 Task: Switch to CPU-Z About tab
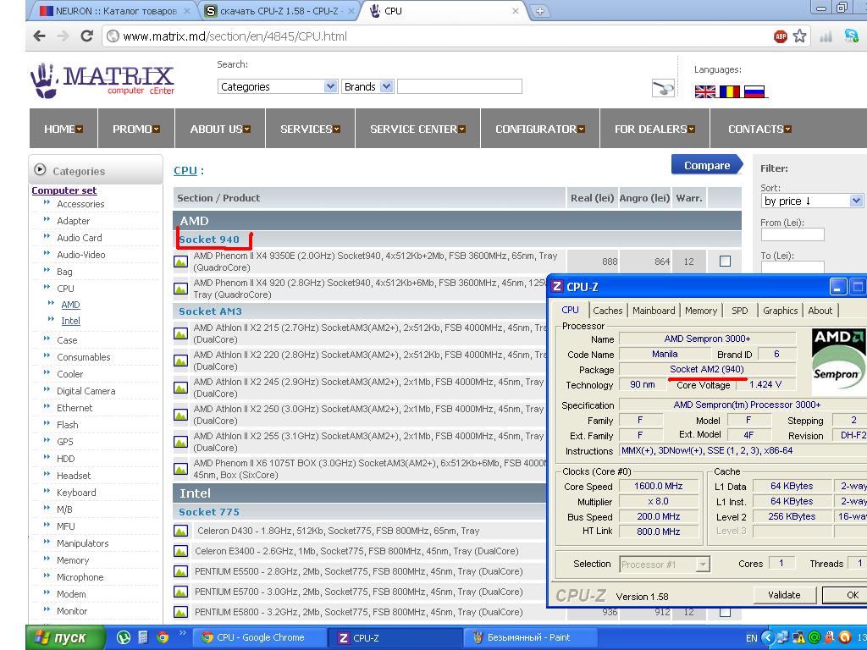pos(820,311)
